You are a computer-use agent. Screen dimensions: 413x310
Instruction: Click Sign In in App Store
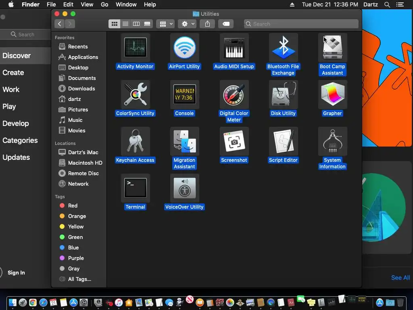click(16, 272)
